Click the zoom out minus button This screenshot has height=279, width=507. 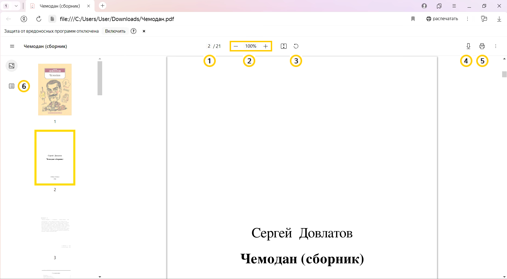(x=236, y=46)
